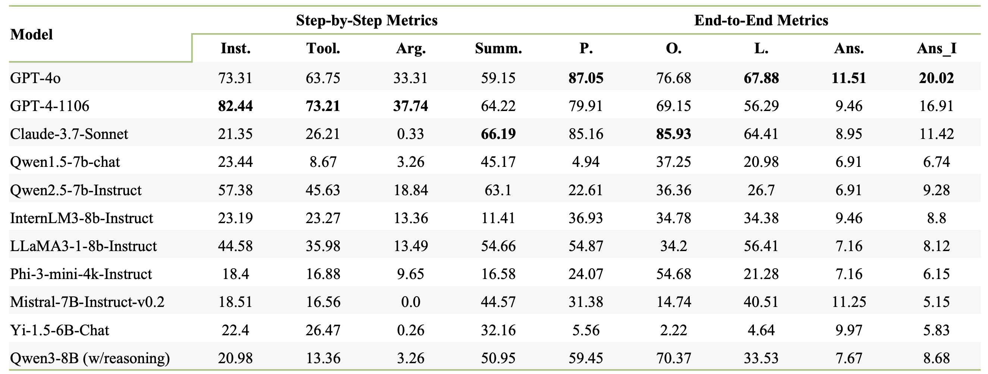988x374 pixels.
Task: Click Mistral's 11.25 Ans. score
Action: coord(849,302)
